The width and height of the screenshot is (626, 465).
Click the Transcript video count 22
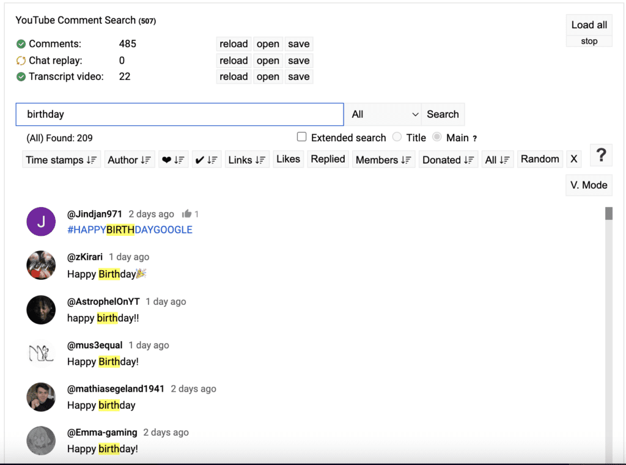click(x=125, y=76)
